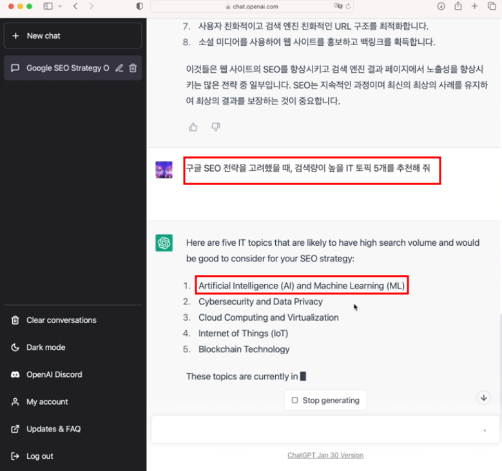
Task: Click list item 8 about 소셜 미디어
Action: tap(316, 42)
